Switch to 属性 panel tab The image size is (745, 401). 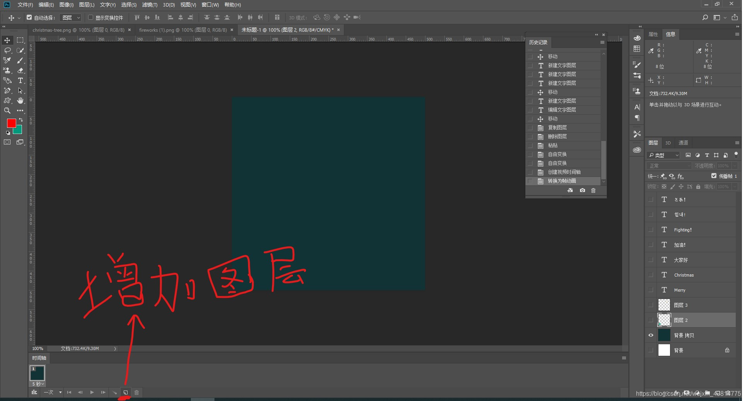(x=653, y=34)
